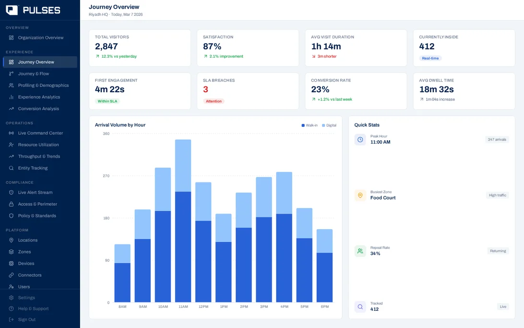This screenshot has height=328, width=524.
Task: Toggle the Digital legend swatch
Action: pos(323,125)
